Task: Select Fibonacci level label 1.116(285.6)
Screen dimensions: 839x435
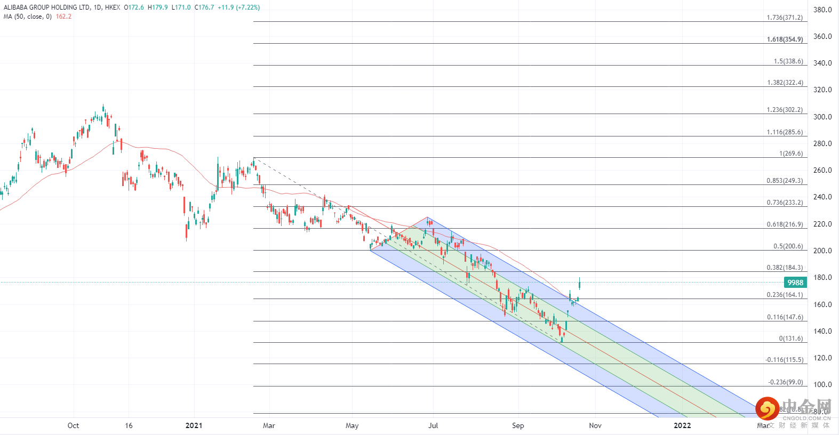Action: coord(785,132)
